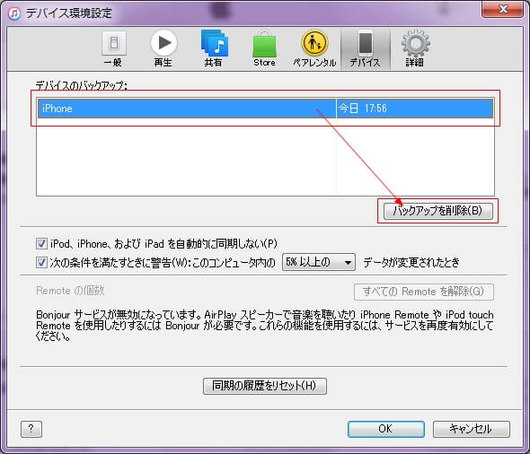Click the キャンセル button

(x=472, y=429)
